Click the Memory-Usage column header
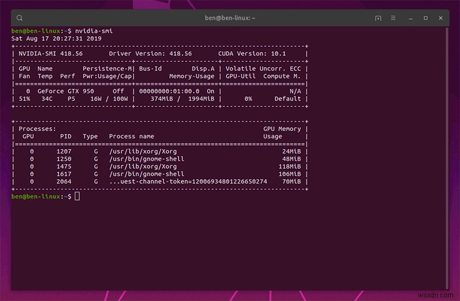The width and height of the screenshot is (460, 301). (191, 76)
